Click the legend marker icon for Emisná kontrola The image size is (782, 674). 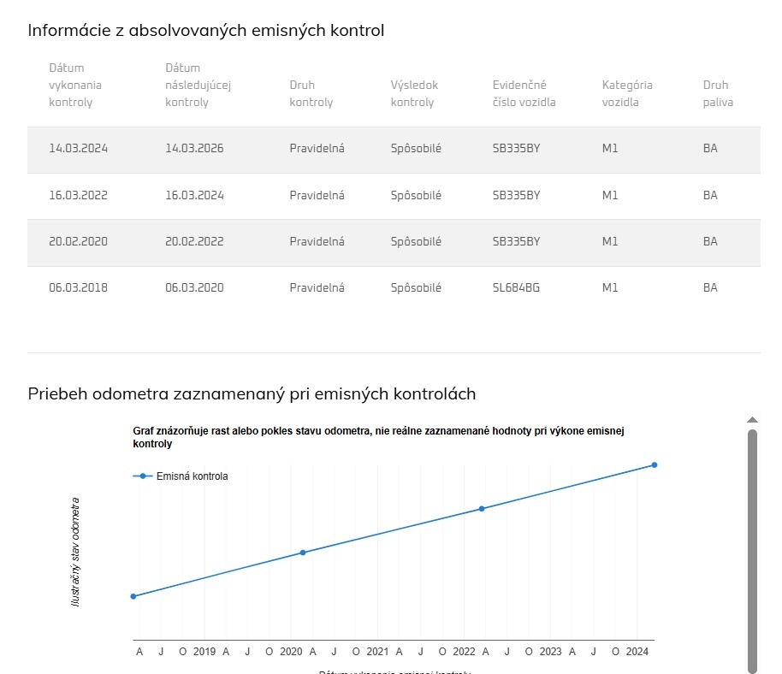142,476
